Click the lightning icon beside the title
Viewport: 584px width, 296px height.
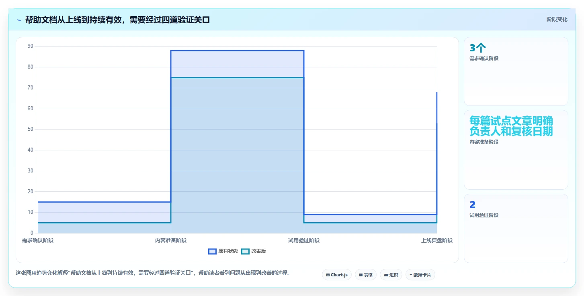tap(19, 20)
